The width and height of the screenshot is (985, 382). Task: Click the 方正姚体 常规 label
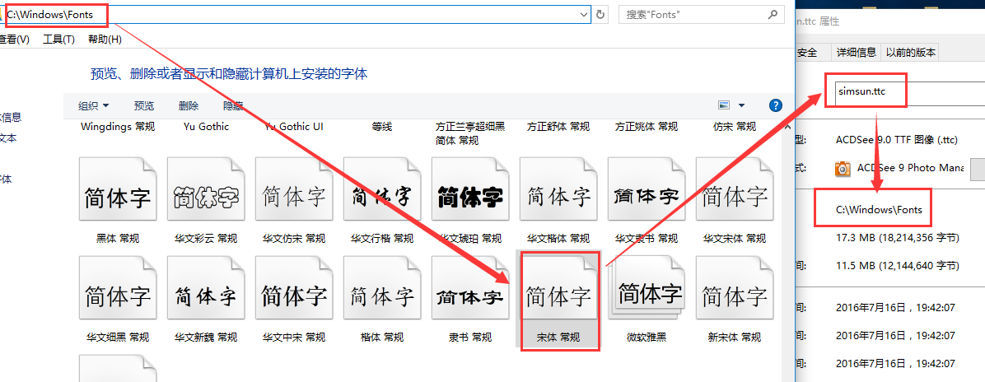[647, 127]
